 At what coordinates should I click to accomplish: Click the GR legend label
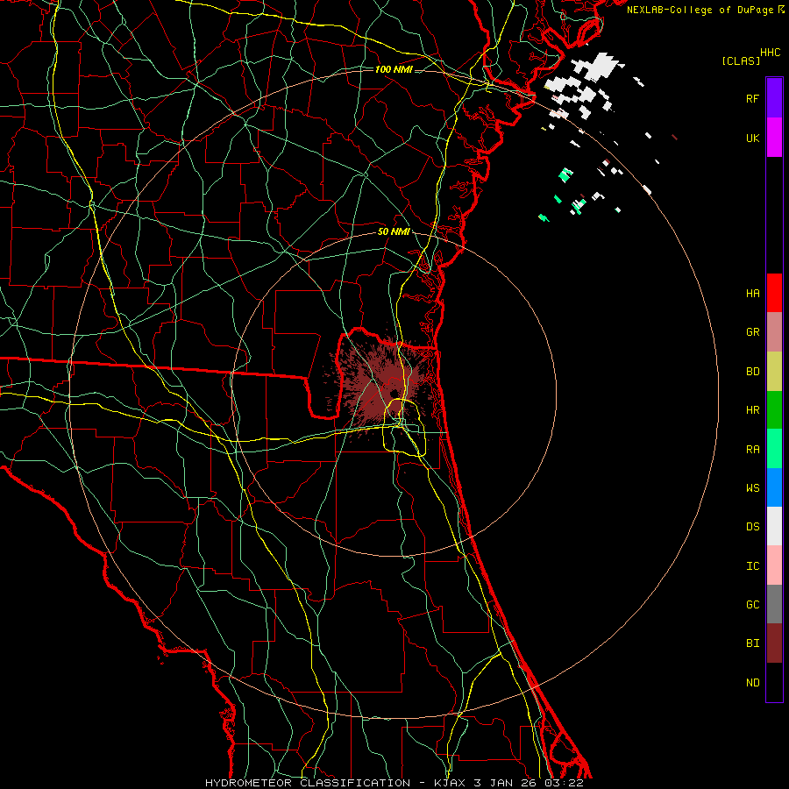(752, 332)
